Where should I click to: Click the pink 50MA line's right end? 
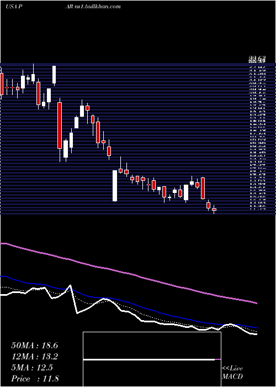[x=256, y=302]
